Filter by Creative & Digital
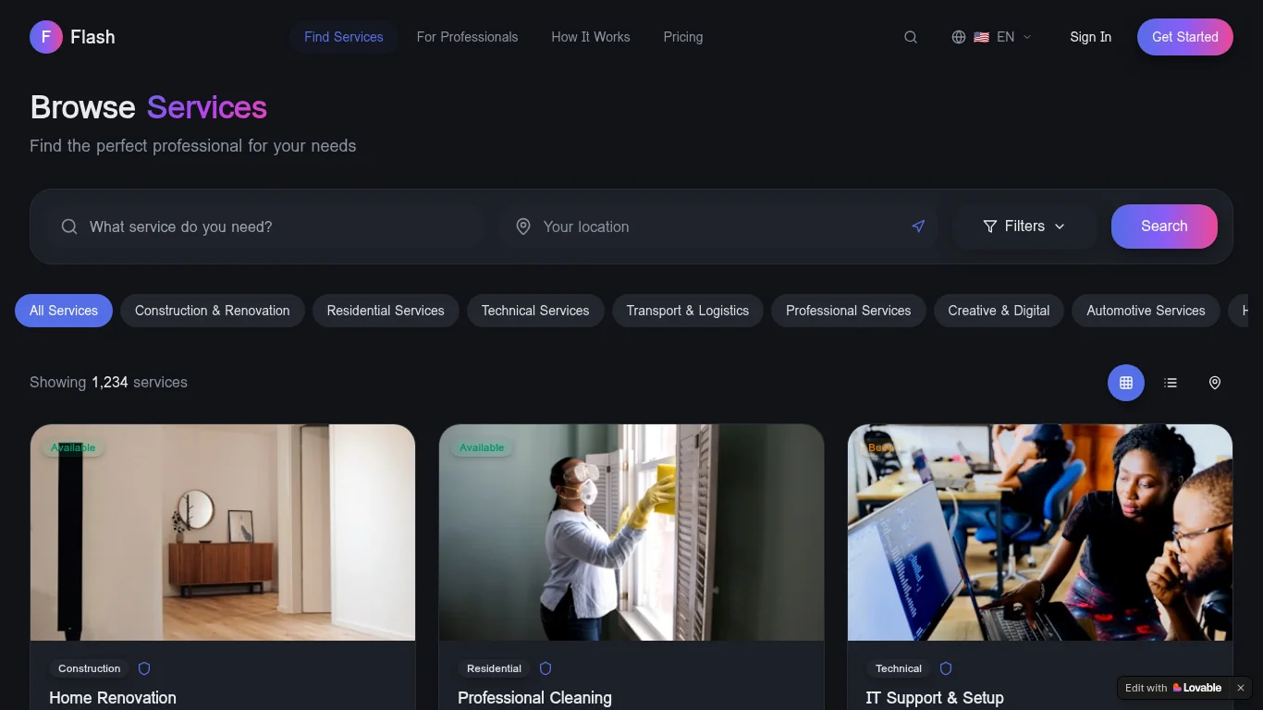The width and height of the screenshot is (1263, 710). pyautogui.click(x=999, y=311)
